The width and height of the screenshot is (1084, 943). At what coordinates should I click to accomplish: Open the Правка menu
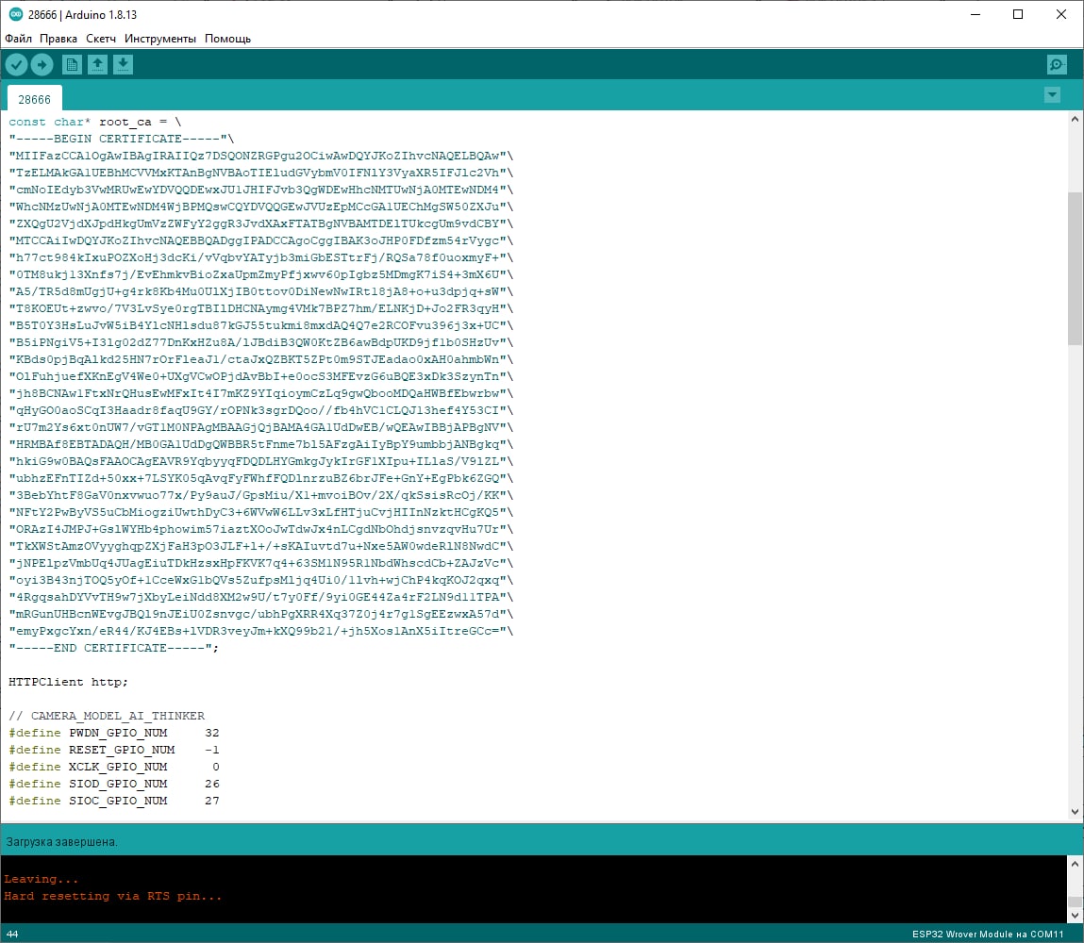pyautogui.click(x=58, y=39)
